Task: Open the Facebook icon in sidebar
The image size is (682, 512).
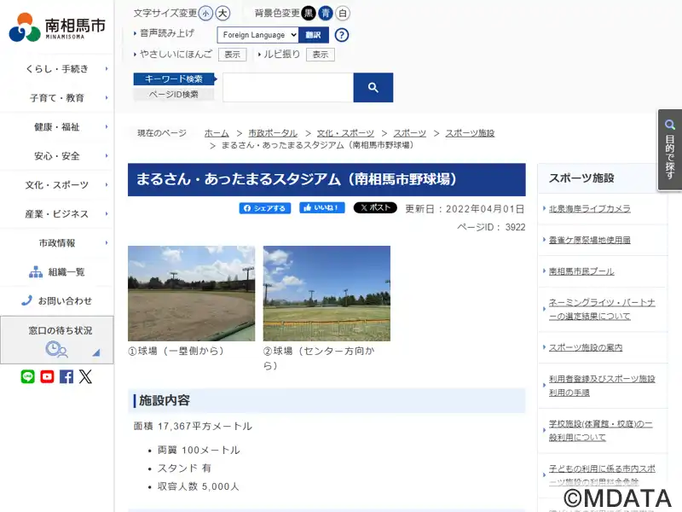Action: point(66,376)
